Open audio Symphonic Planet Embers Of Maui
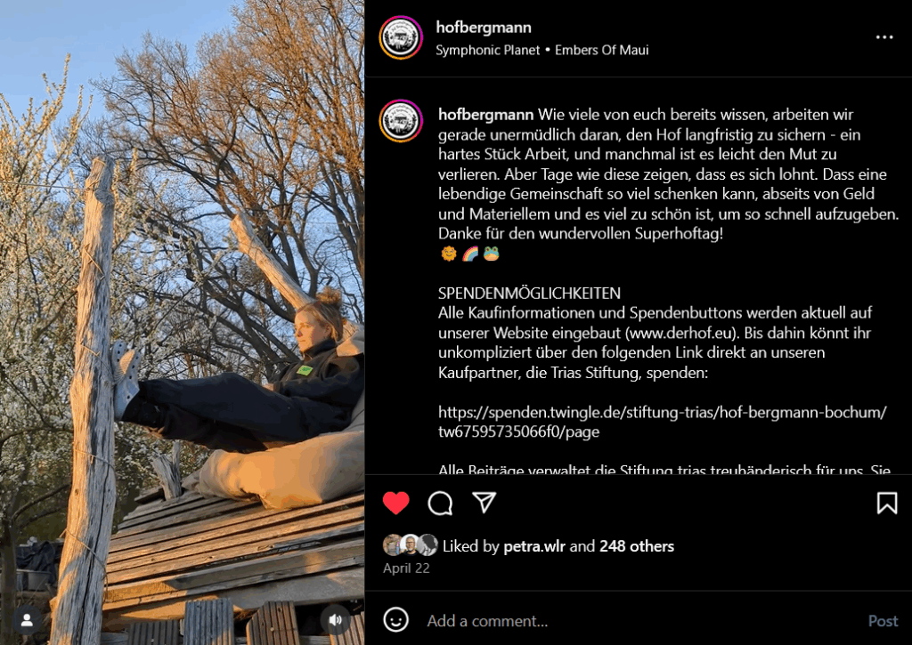The width and height of the screenshot is (912, 645). coord(542,50)
